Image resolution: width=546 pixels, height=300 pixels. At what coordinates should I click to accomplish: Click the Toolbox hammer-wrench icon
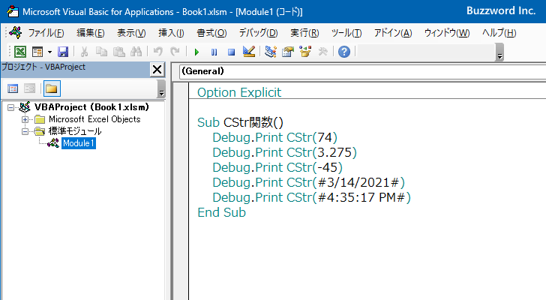322,52
